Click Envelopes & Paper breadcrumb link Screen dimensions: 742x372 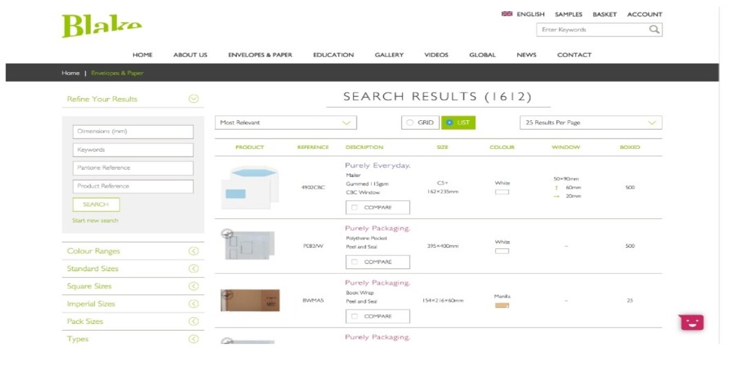(117, 73)
